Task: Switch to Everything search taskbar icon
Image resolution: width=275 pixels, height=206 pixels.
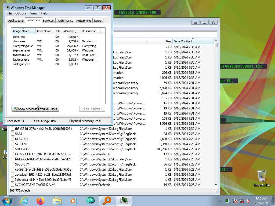Action: point(107,201)
